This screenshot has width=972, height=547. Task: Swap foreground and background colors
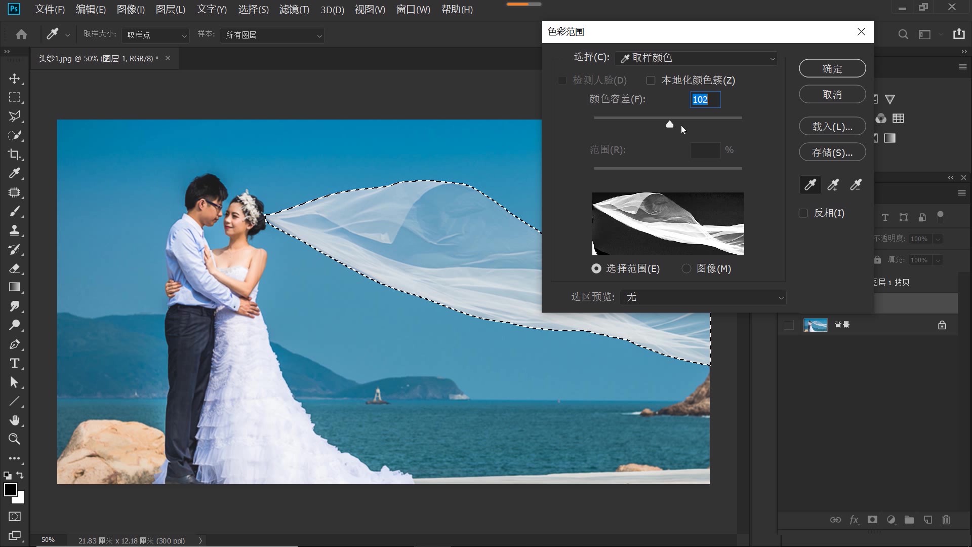click(20, 475)
